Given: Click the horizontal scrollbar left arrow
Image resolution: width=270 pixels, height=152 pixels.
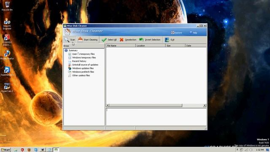Looking at the screenshot, I should pos(108,105).
